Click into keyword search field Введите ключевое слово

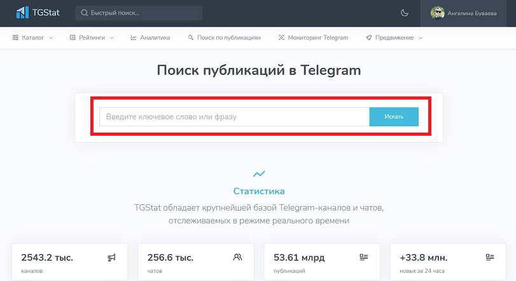coord(234,117)
